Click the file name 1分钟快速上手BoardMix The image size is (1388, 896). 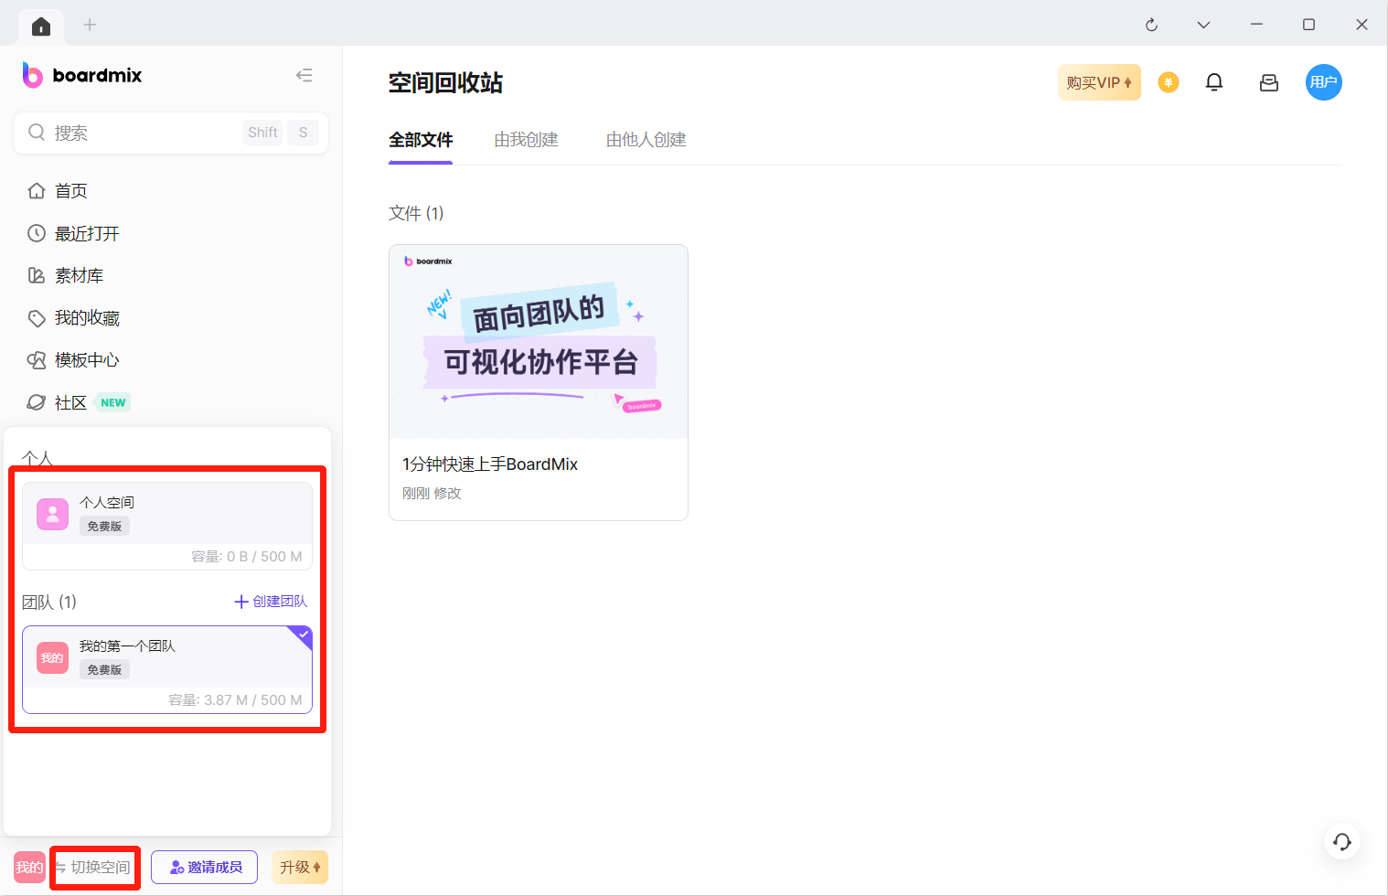coord(490,464)
